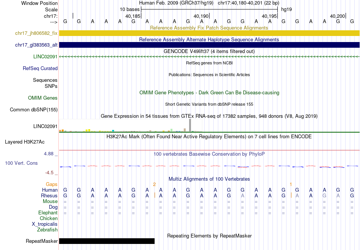Click the Sequences SNPs track label

tap(45, 83)
